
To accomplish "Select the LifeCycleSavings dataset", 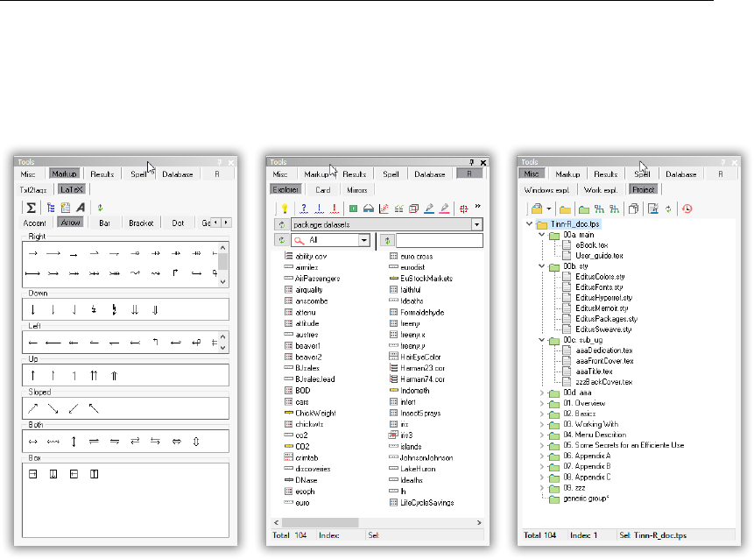I will [x=421, y=503].
